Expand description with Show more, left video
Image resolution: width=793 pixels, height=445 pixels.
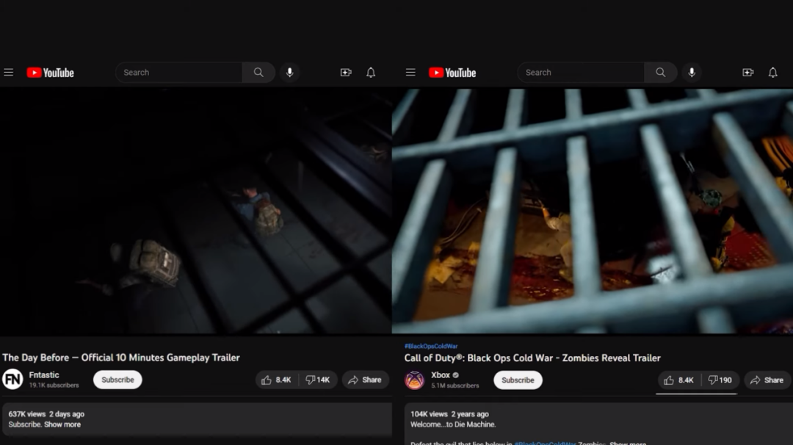tap(62, 424)
